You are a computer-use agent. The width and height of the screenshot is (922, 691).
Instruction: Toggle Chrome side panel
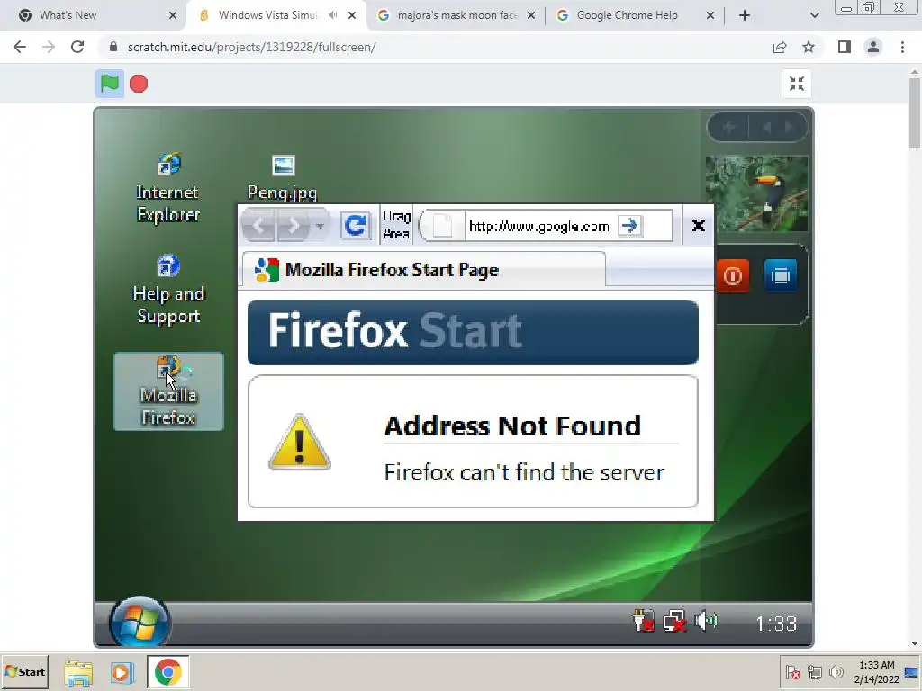point(845,47)
